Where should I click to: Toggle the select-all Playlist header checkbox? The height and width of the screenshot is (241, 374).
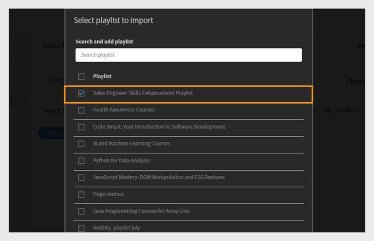pyautogui.click(x=81, y=77)
